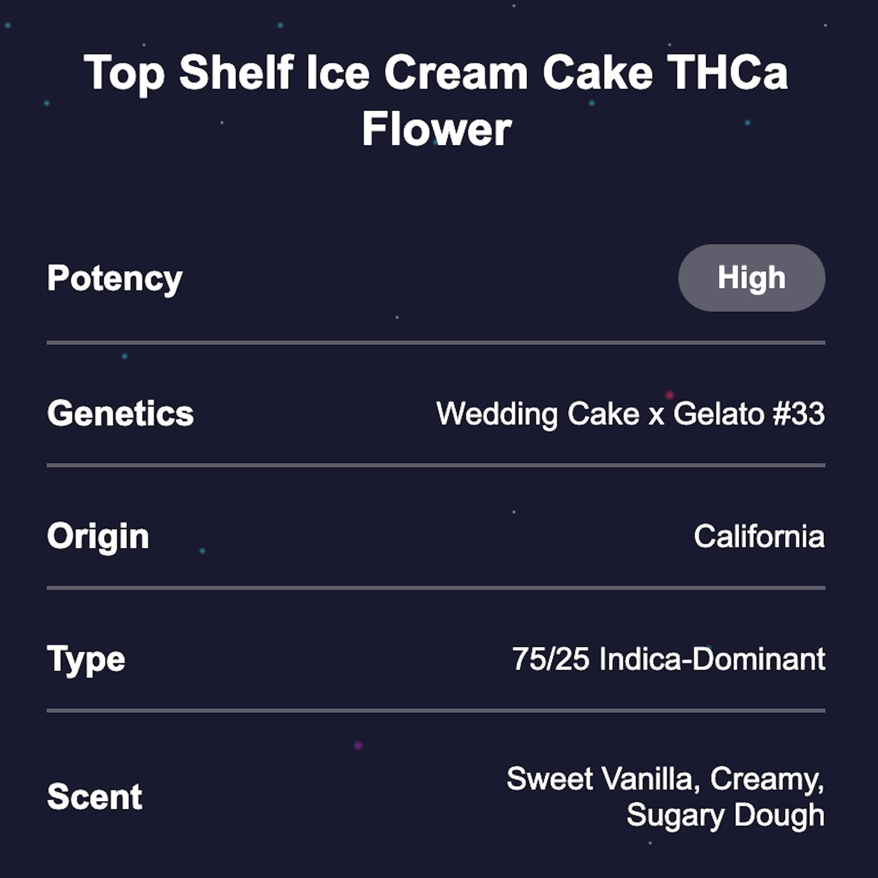Click the divider line below Origin
This screenshot has height=878, width=878.
(x=435, y=588)
